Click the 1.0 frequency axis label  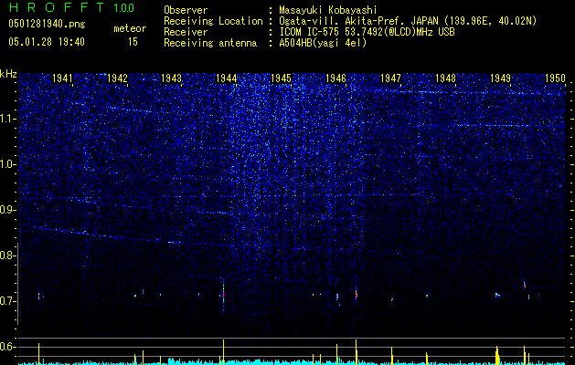click(6, 164)
